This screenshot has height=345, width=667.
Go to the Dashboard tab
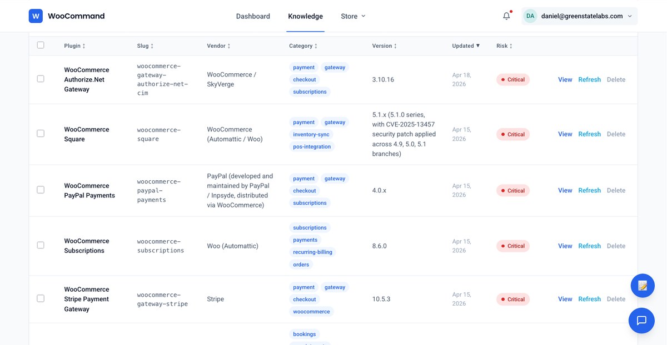coord(253,16)
